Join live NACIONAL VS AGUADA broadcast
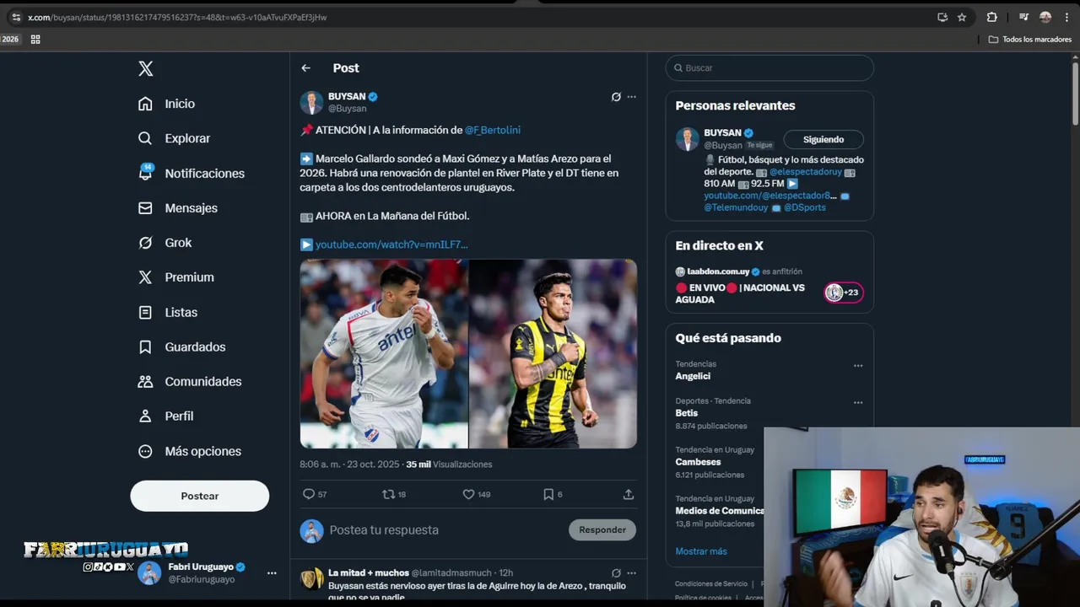The height and width of the screenshot is (607, 1080). [740, 293]
